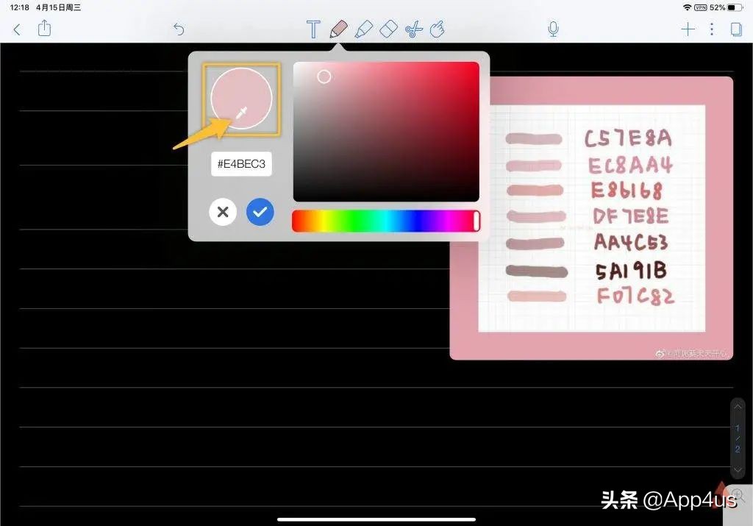Image resolution: width=753 pixels, height=526 pixels.
Task: Open the Add content plus menu
Action: click(688, 29)
